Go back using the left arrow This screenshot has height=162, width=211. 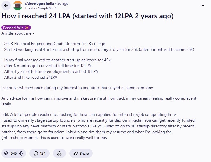[x=6, y=6]
